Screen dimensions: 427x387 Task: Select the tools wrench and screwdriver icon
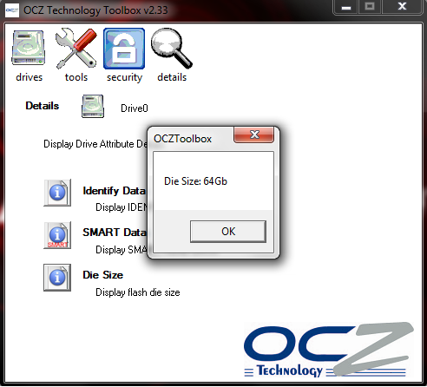click(x=76, y=49)
